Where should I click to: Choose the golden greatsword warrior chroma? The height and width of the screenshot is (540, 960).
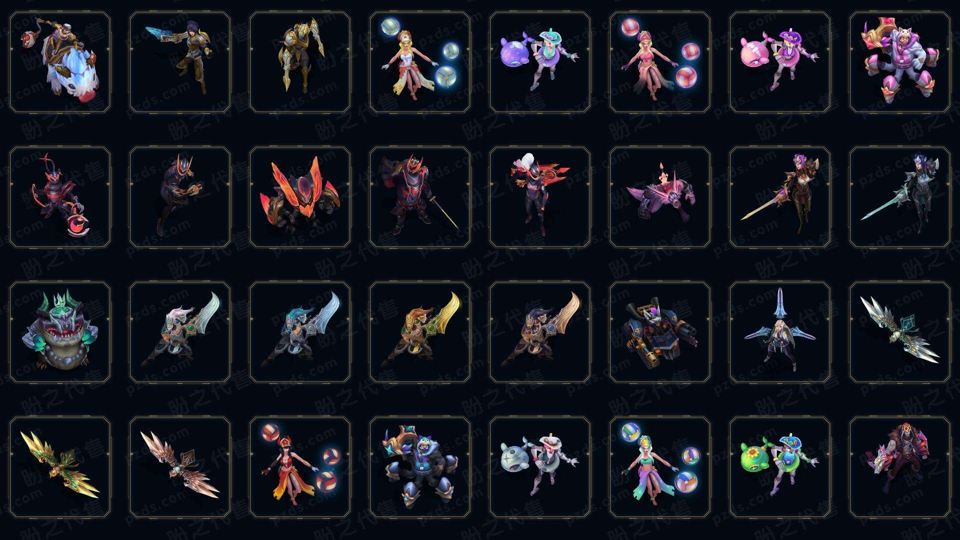click(x=420, y=332)
